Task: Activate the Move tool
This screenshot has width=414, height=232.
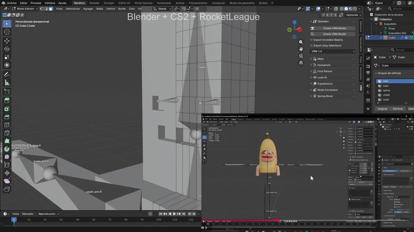Action: pyautogui.click(x=7, y=41)
